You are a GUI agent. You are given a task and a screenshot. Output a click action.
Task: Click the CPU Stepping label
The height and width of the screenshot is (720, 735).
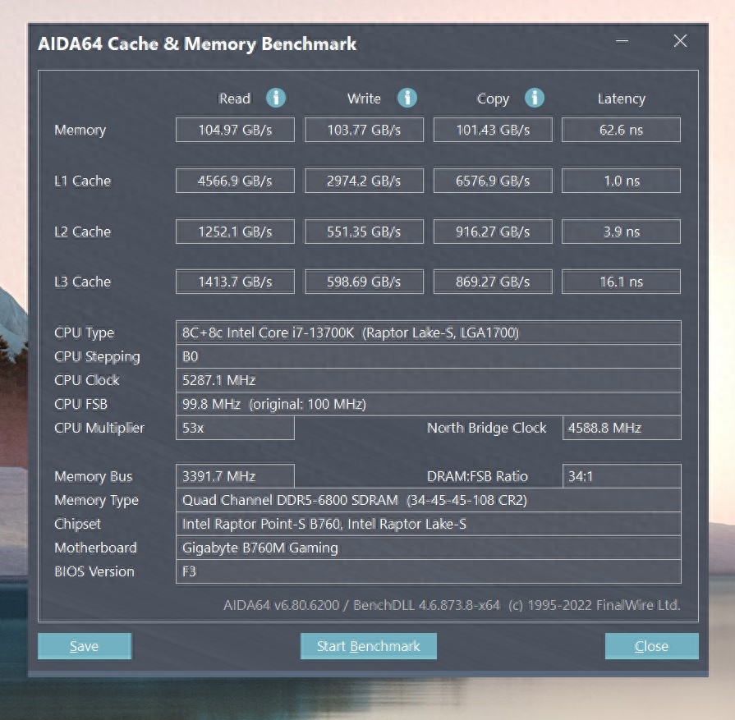97,357
